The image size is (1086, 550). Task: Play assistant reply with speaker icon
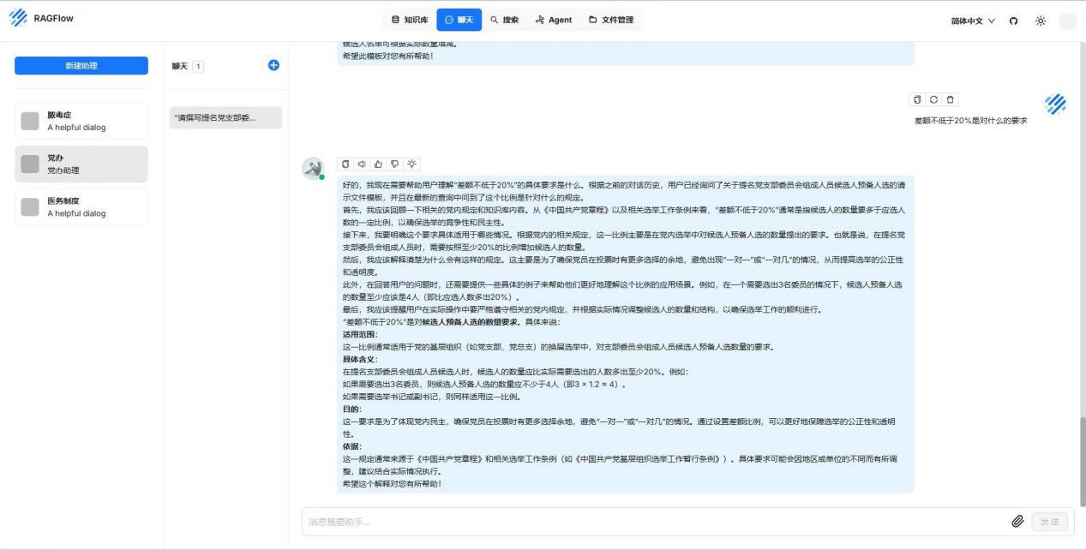click(362, 164)
